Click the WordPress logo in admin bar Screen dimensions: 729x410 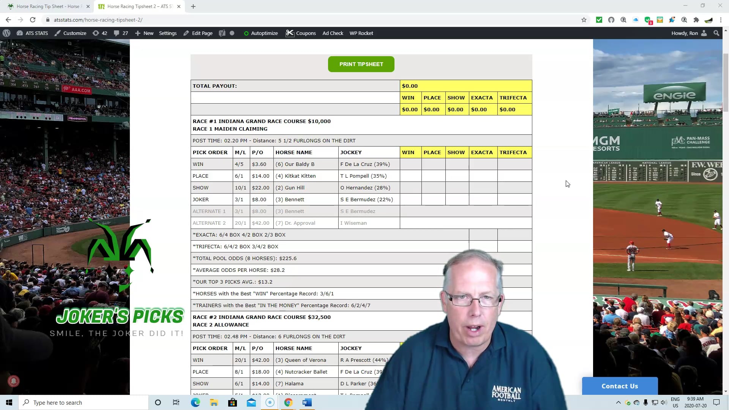point(6,33)
